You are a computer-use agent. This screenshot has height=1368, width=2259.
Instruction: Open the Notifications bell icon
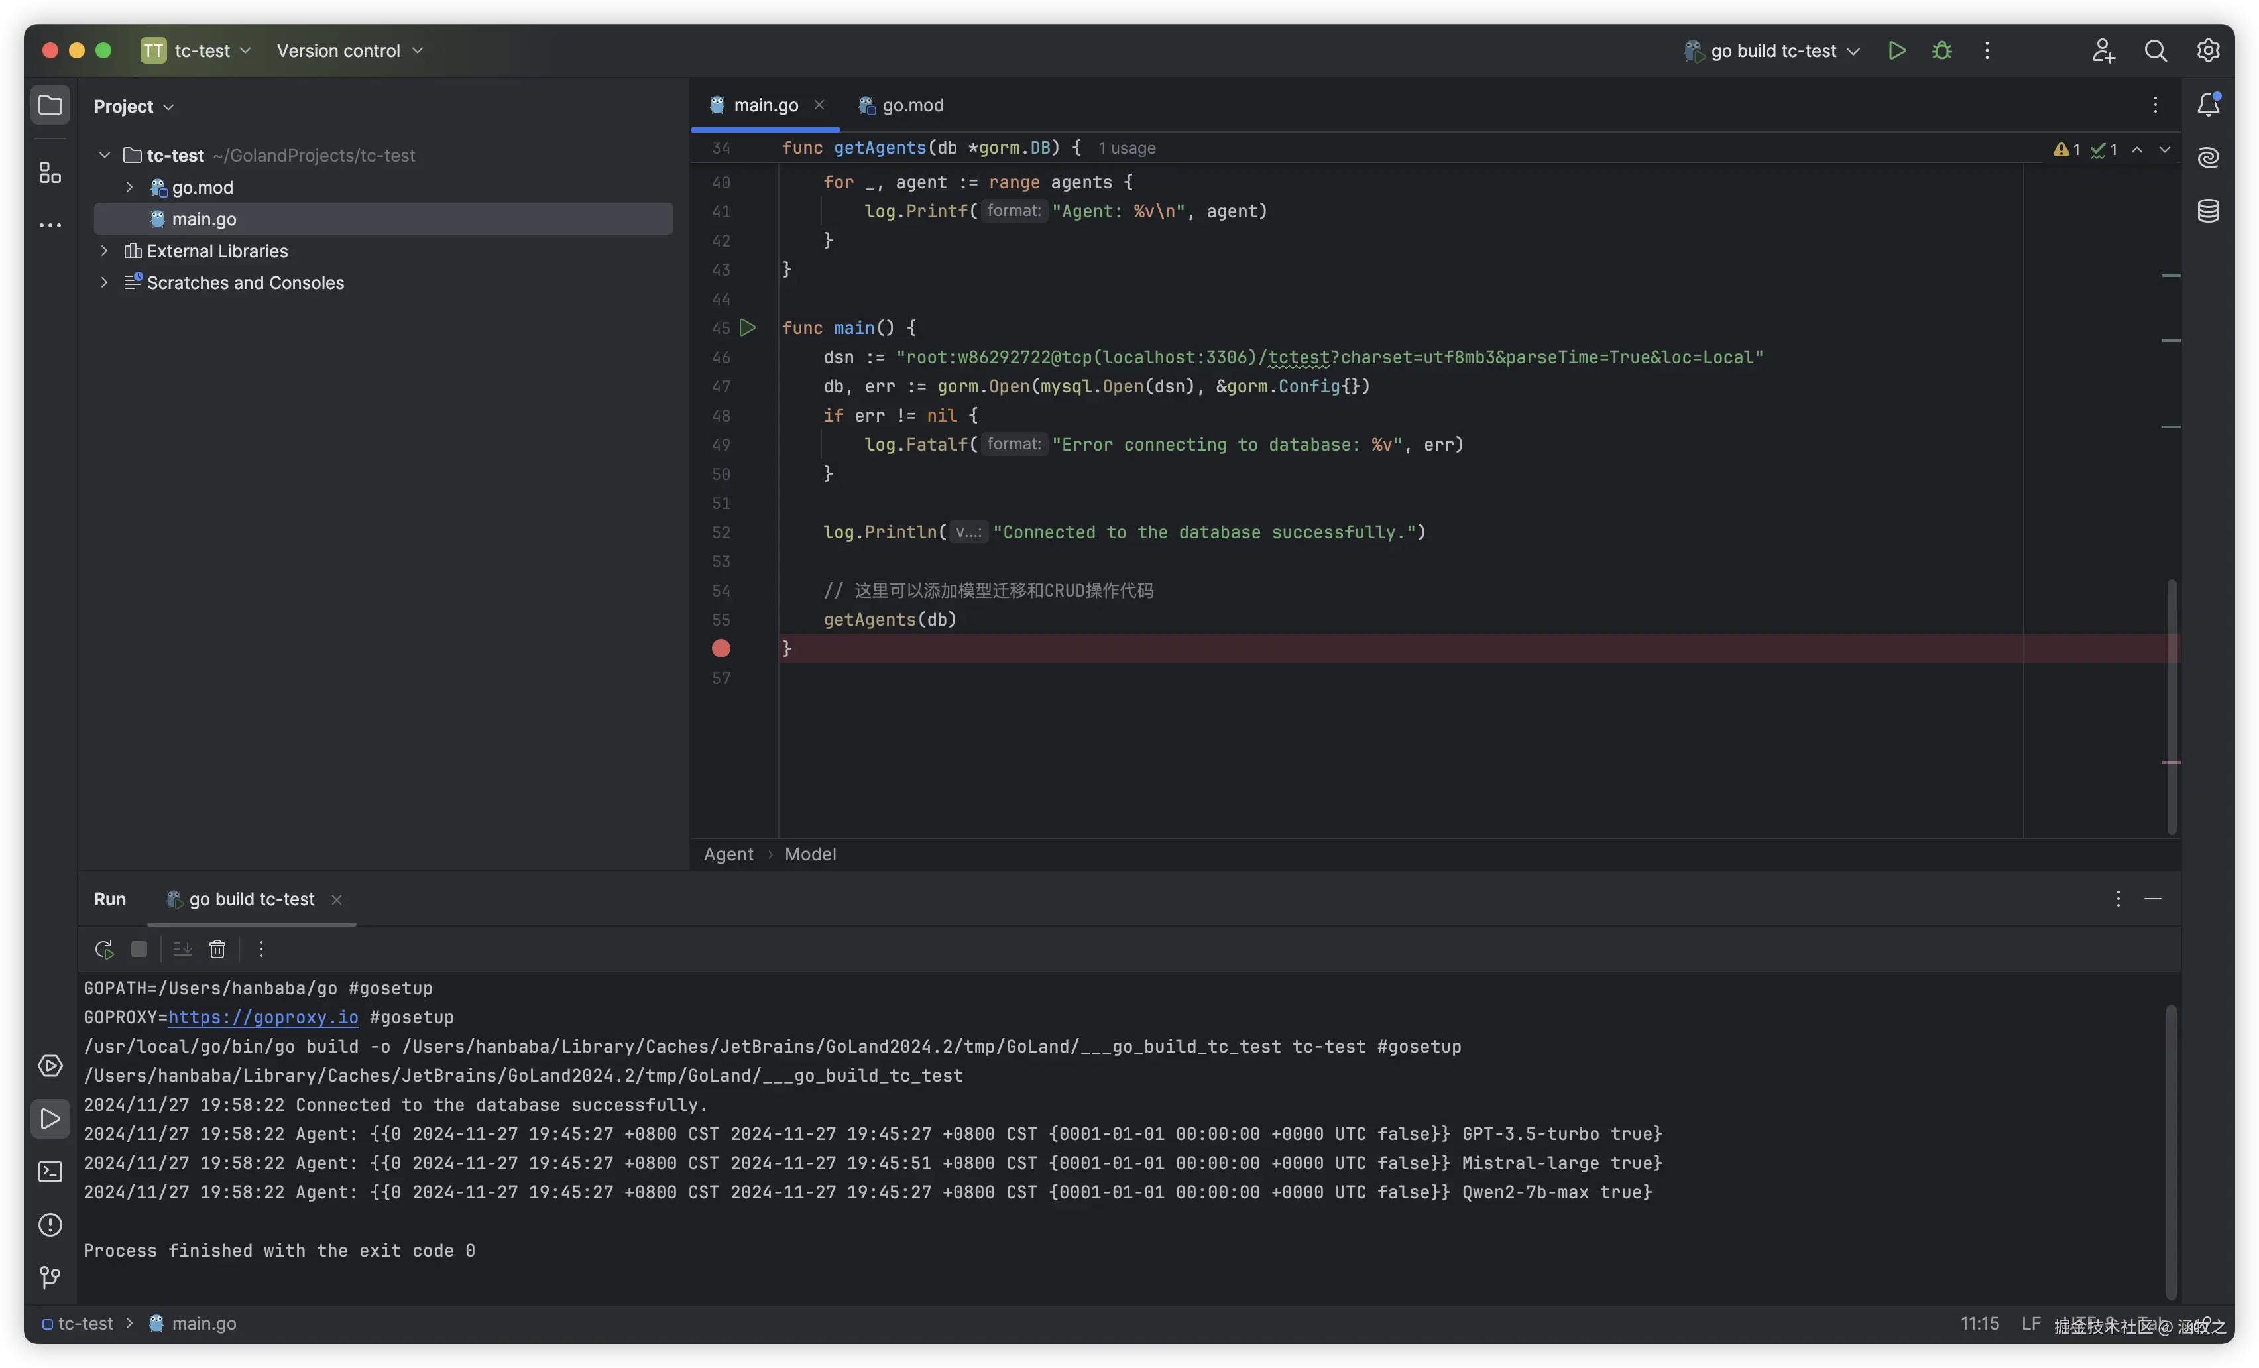click(x=2208, y=105)
